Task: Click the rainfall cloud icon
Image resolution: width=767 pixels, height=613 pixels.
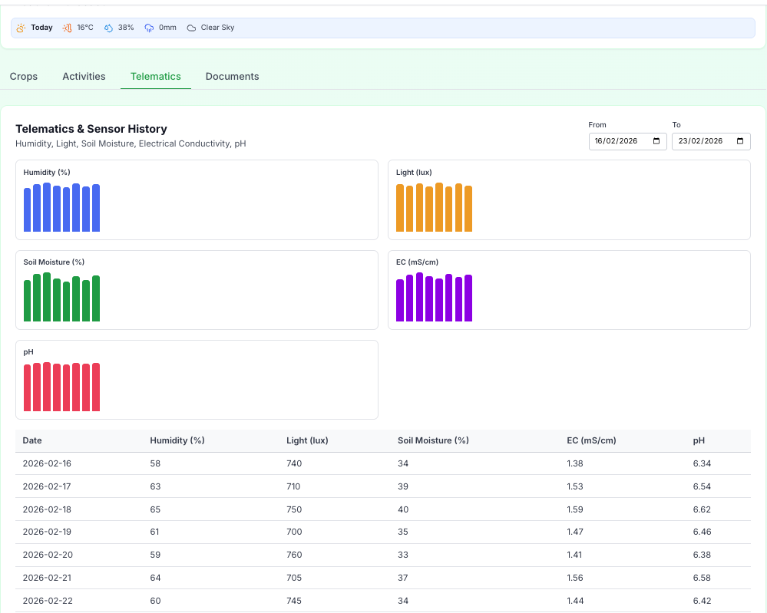Action: click(149, 28)
